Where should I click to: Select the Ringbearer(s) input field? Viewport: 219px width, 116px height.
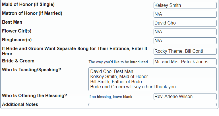[185, 41]
